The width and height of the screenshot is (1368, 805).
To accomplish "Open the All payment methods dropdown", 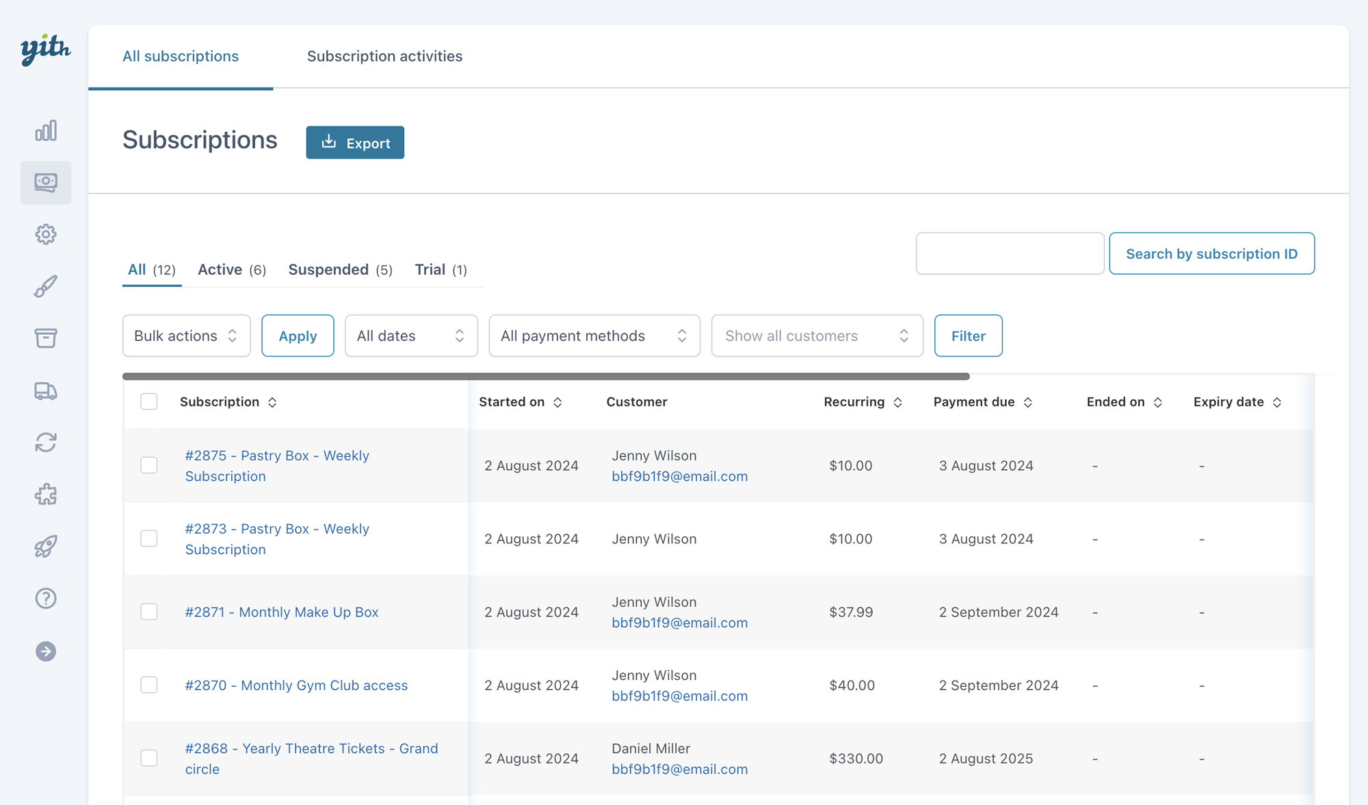I will tap(594, 336).
